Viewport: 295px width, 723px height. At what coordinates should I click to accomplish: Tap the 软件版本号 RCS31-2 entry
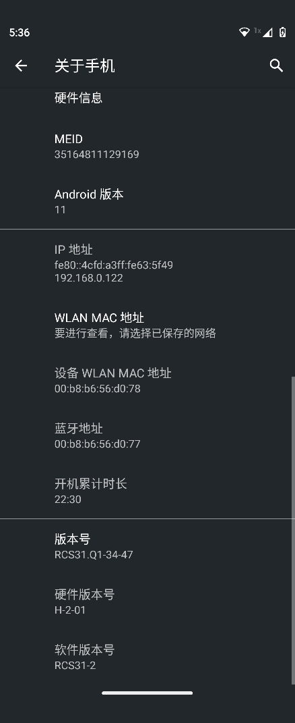click(147, 657)
